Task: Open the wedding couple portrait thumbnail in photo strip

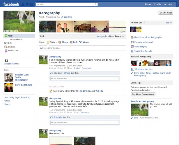Action: pos(65,26)
